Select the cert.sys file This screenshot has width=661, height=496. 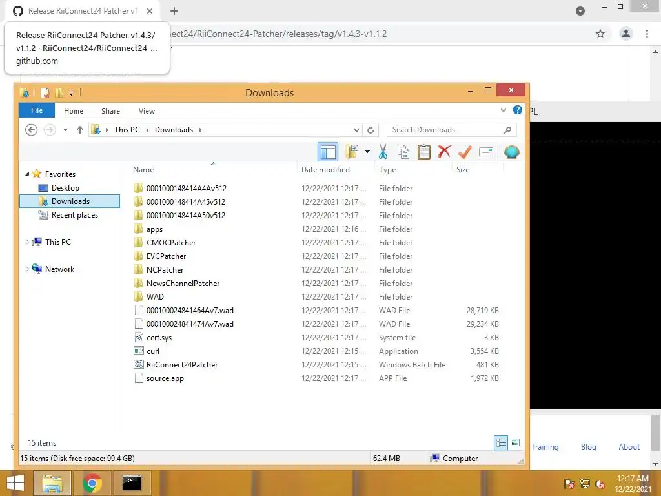click(159, 338)
